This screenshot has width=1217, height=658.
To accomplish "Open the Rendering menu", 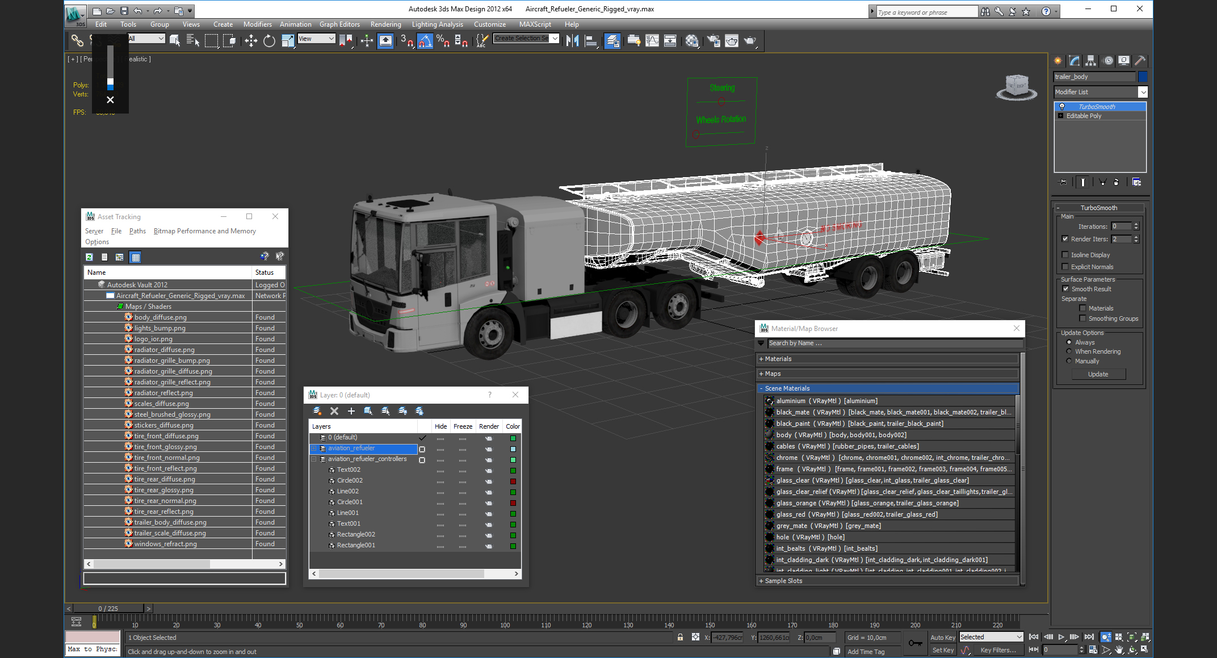I will point(385,24).
